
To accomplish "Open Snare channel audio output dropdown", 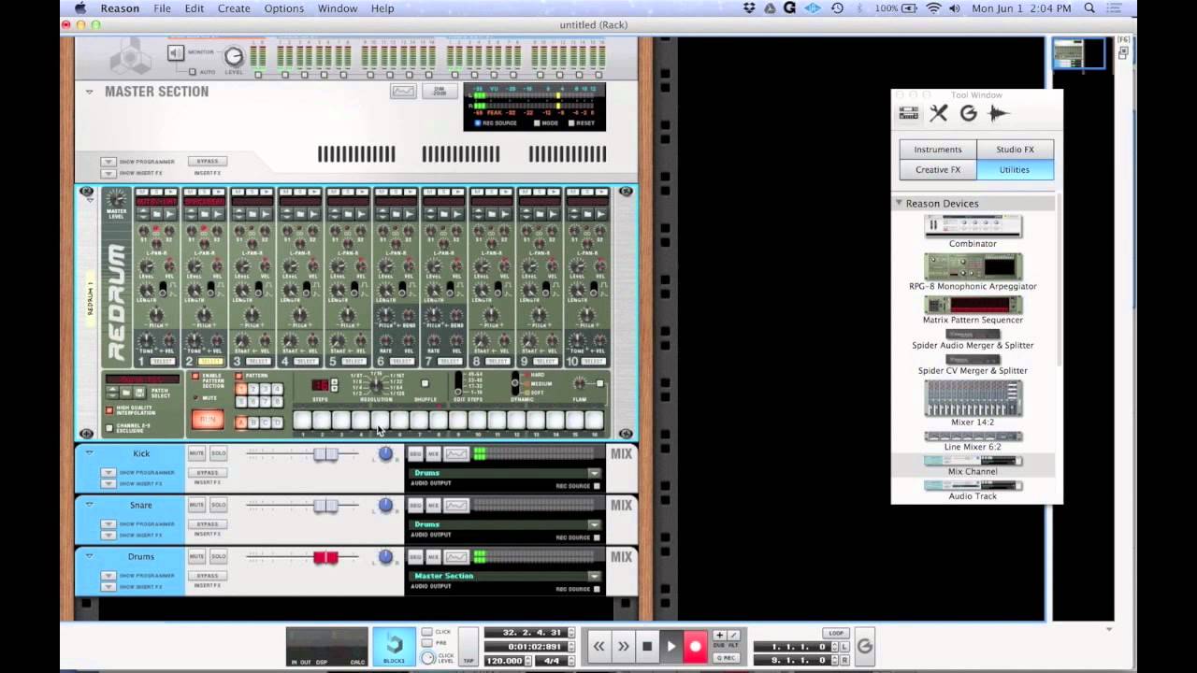I will click(x=594, y=524).
